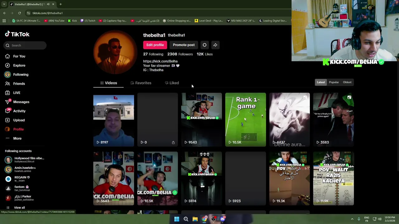Open the private video with 0 views

click(x=157, y=119)
